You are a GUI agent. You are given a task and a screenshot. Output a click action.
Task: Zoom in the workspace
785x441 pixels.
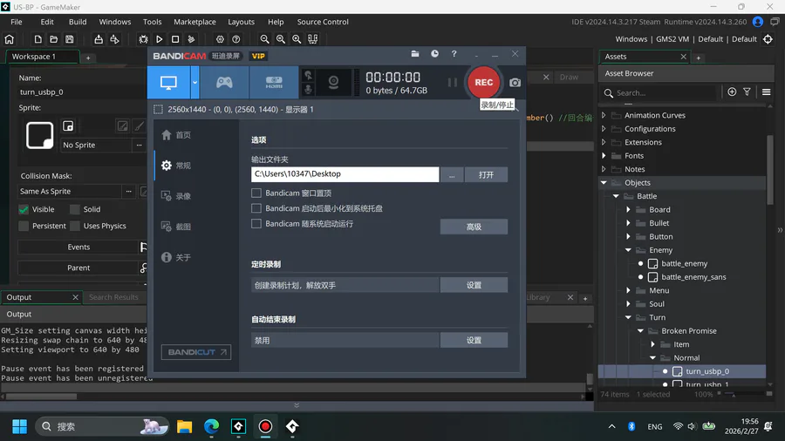pyautogui.click(x=297, y=39)
